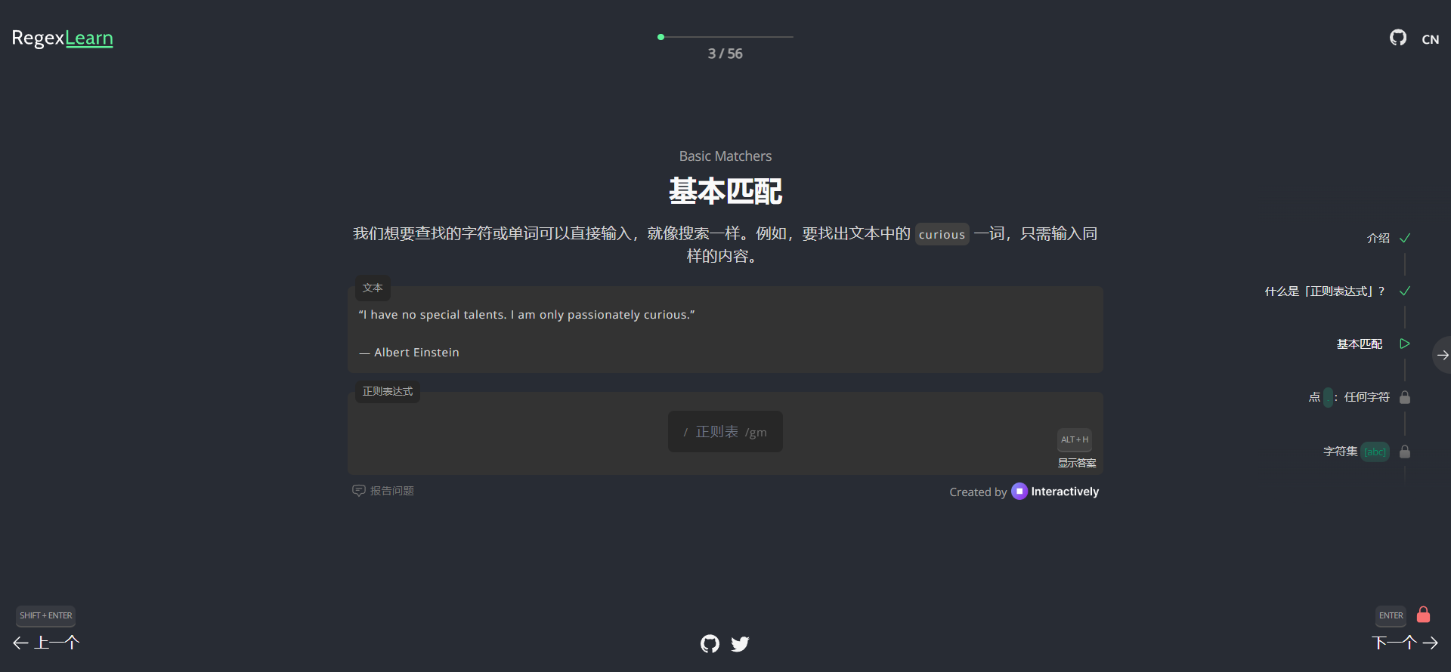Screen dimensions: 1451x672
Task: Open the RegexLearn home logo link
Action: click(62, 38)
